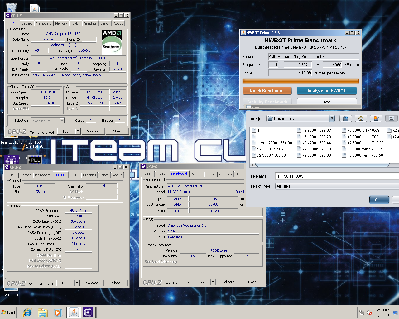Open Recycle Bin desktop icon

[x=11, y=7]
